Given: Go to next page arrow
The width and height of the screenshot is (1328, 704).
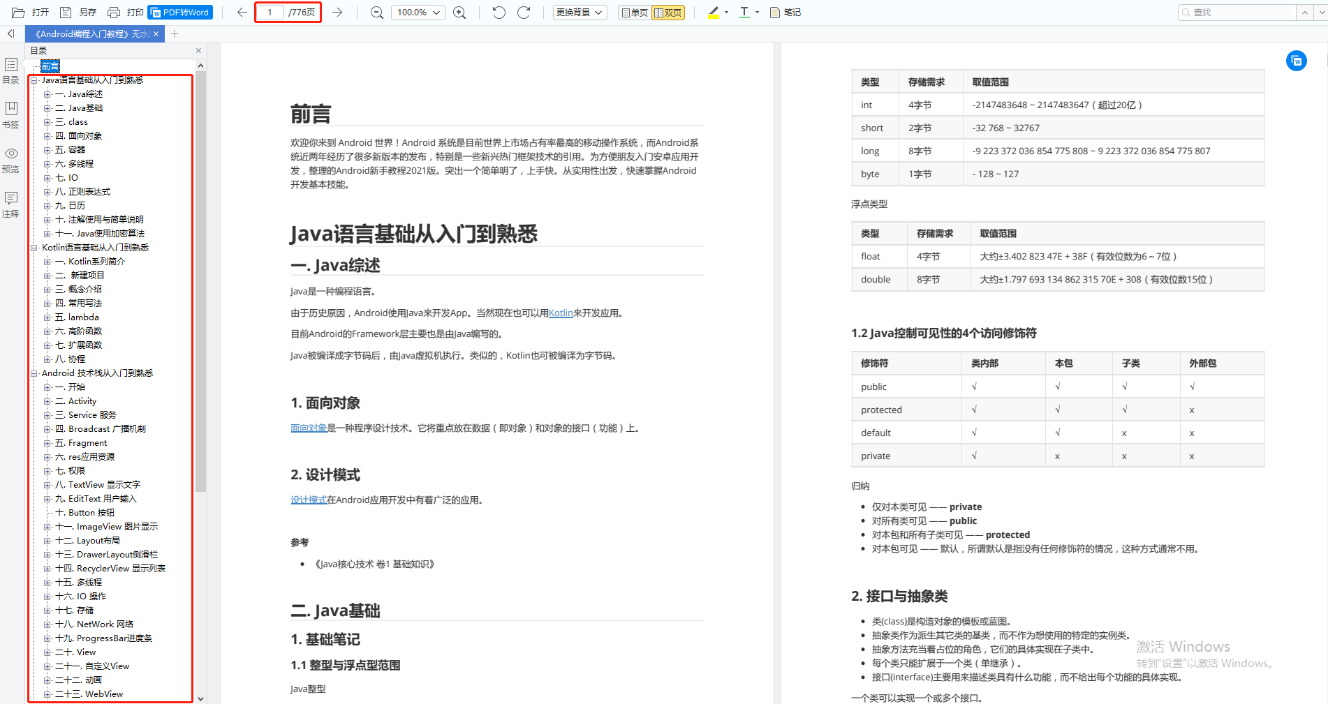Looking at the screenshot, I should point(337,13).
